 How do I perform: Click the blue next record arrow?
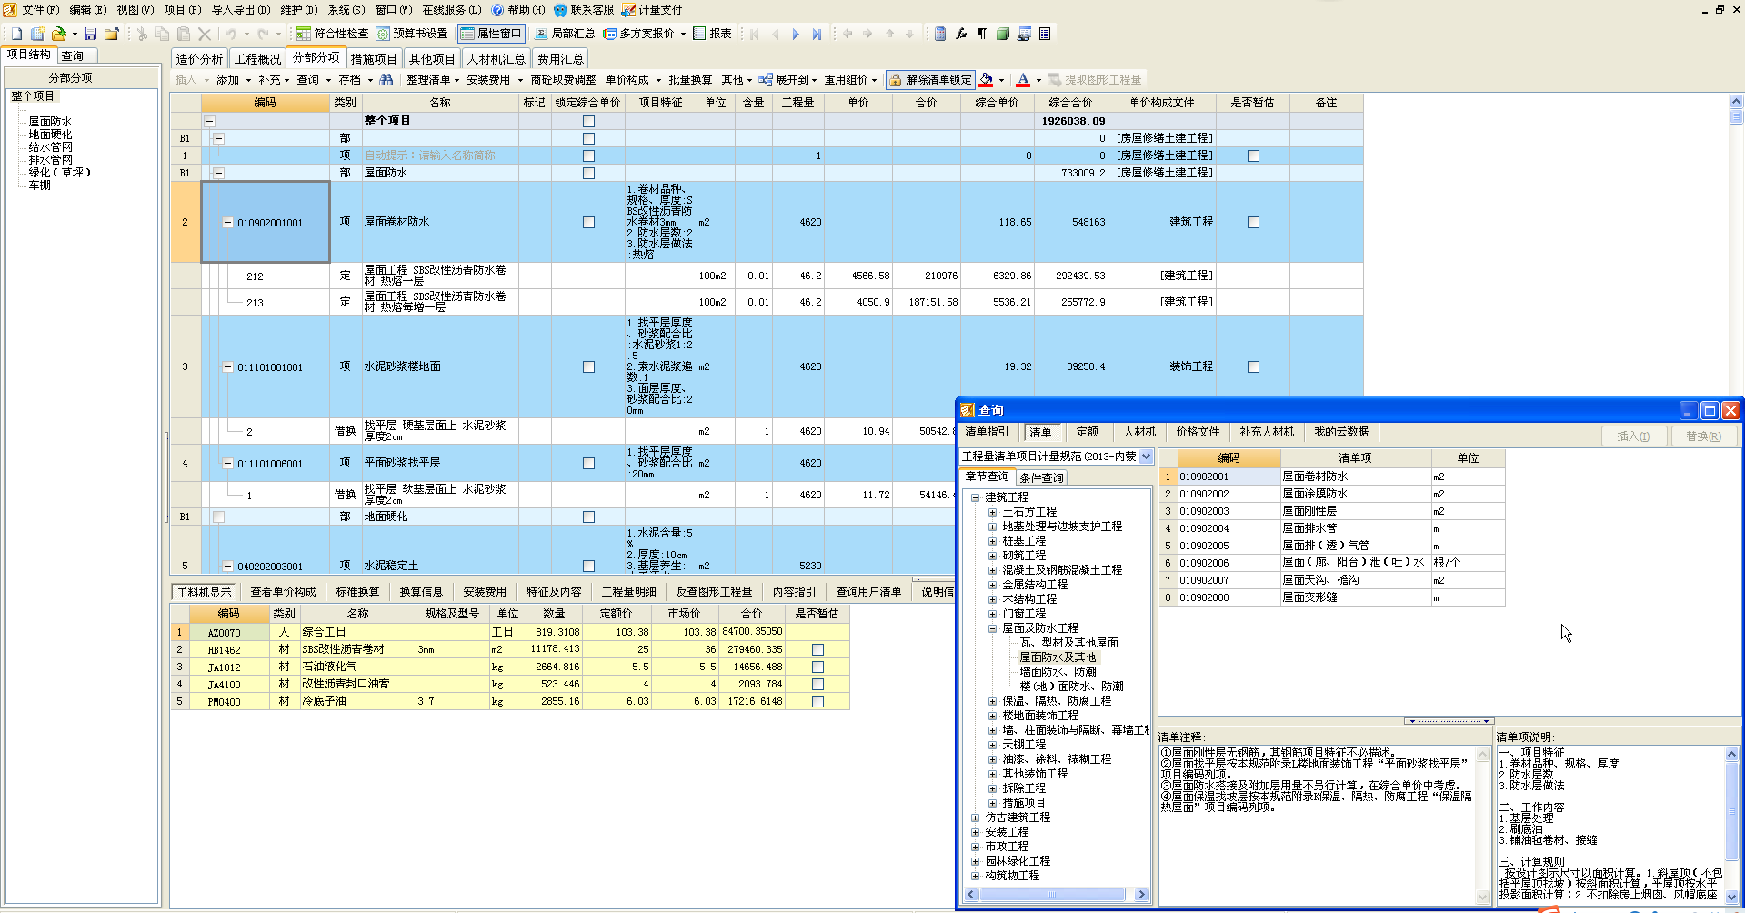point(796,34)
